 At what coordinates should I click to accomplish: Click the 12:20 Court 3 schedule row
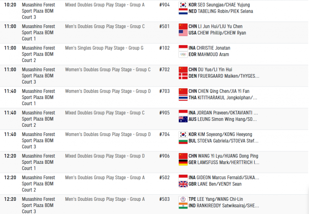coord(154,204)
